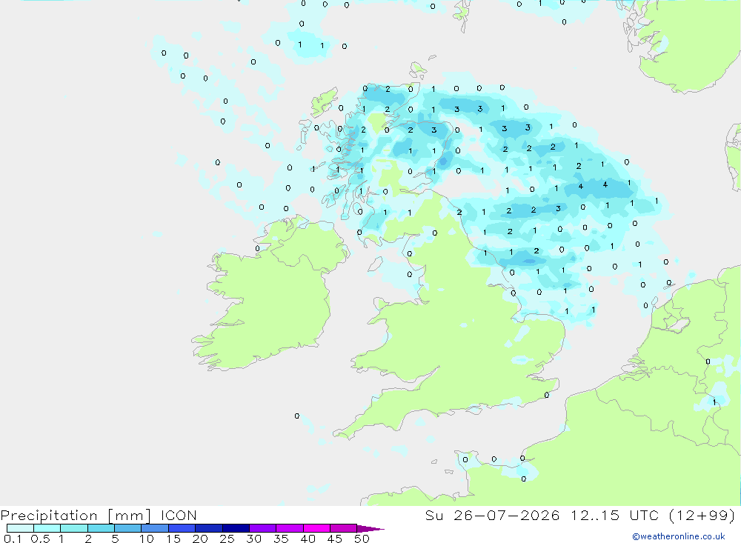Click the '12..15 UTC' time text

pyautogui.click(x=614, y=515)
